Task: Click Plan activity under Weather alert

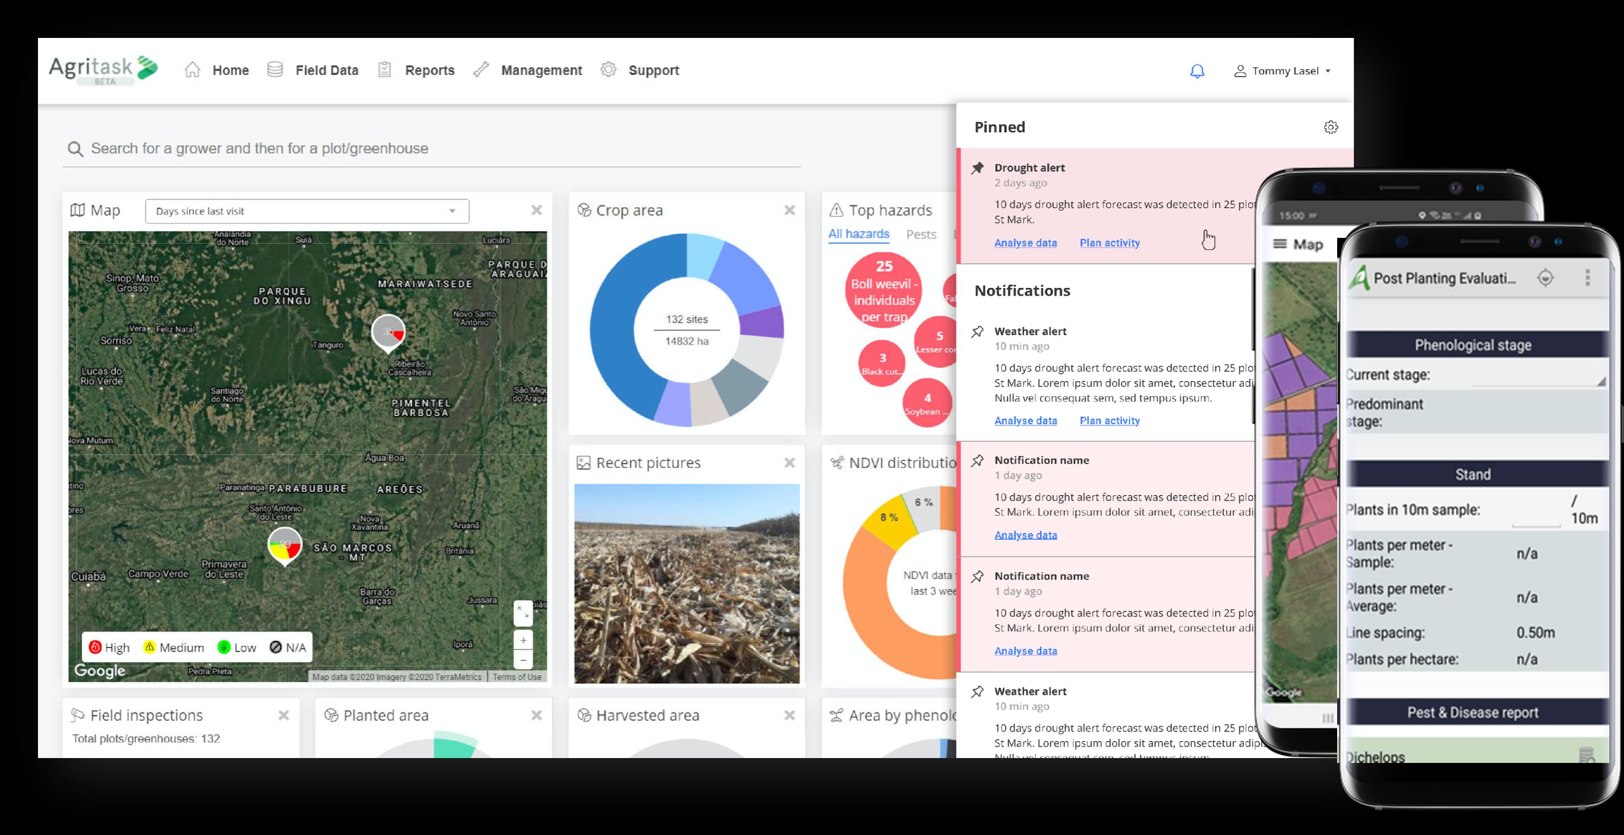Action: tap(1109, 420)
